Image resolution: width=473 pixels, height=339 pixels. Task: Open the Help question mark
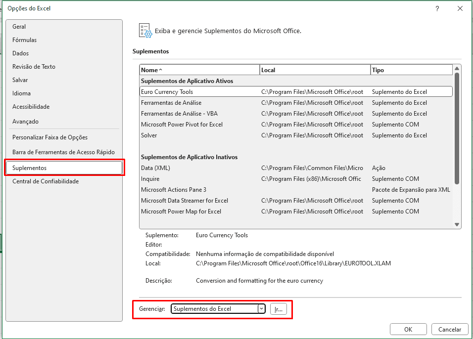pyautogui.click(x=437, y=8)
